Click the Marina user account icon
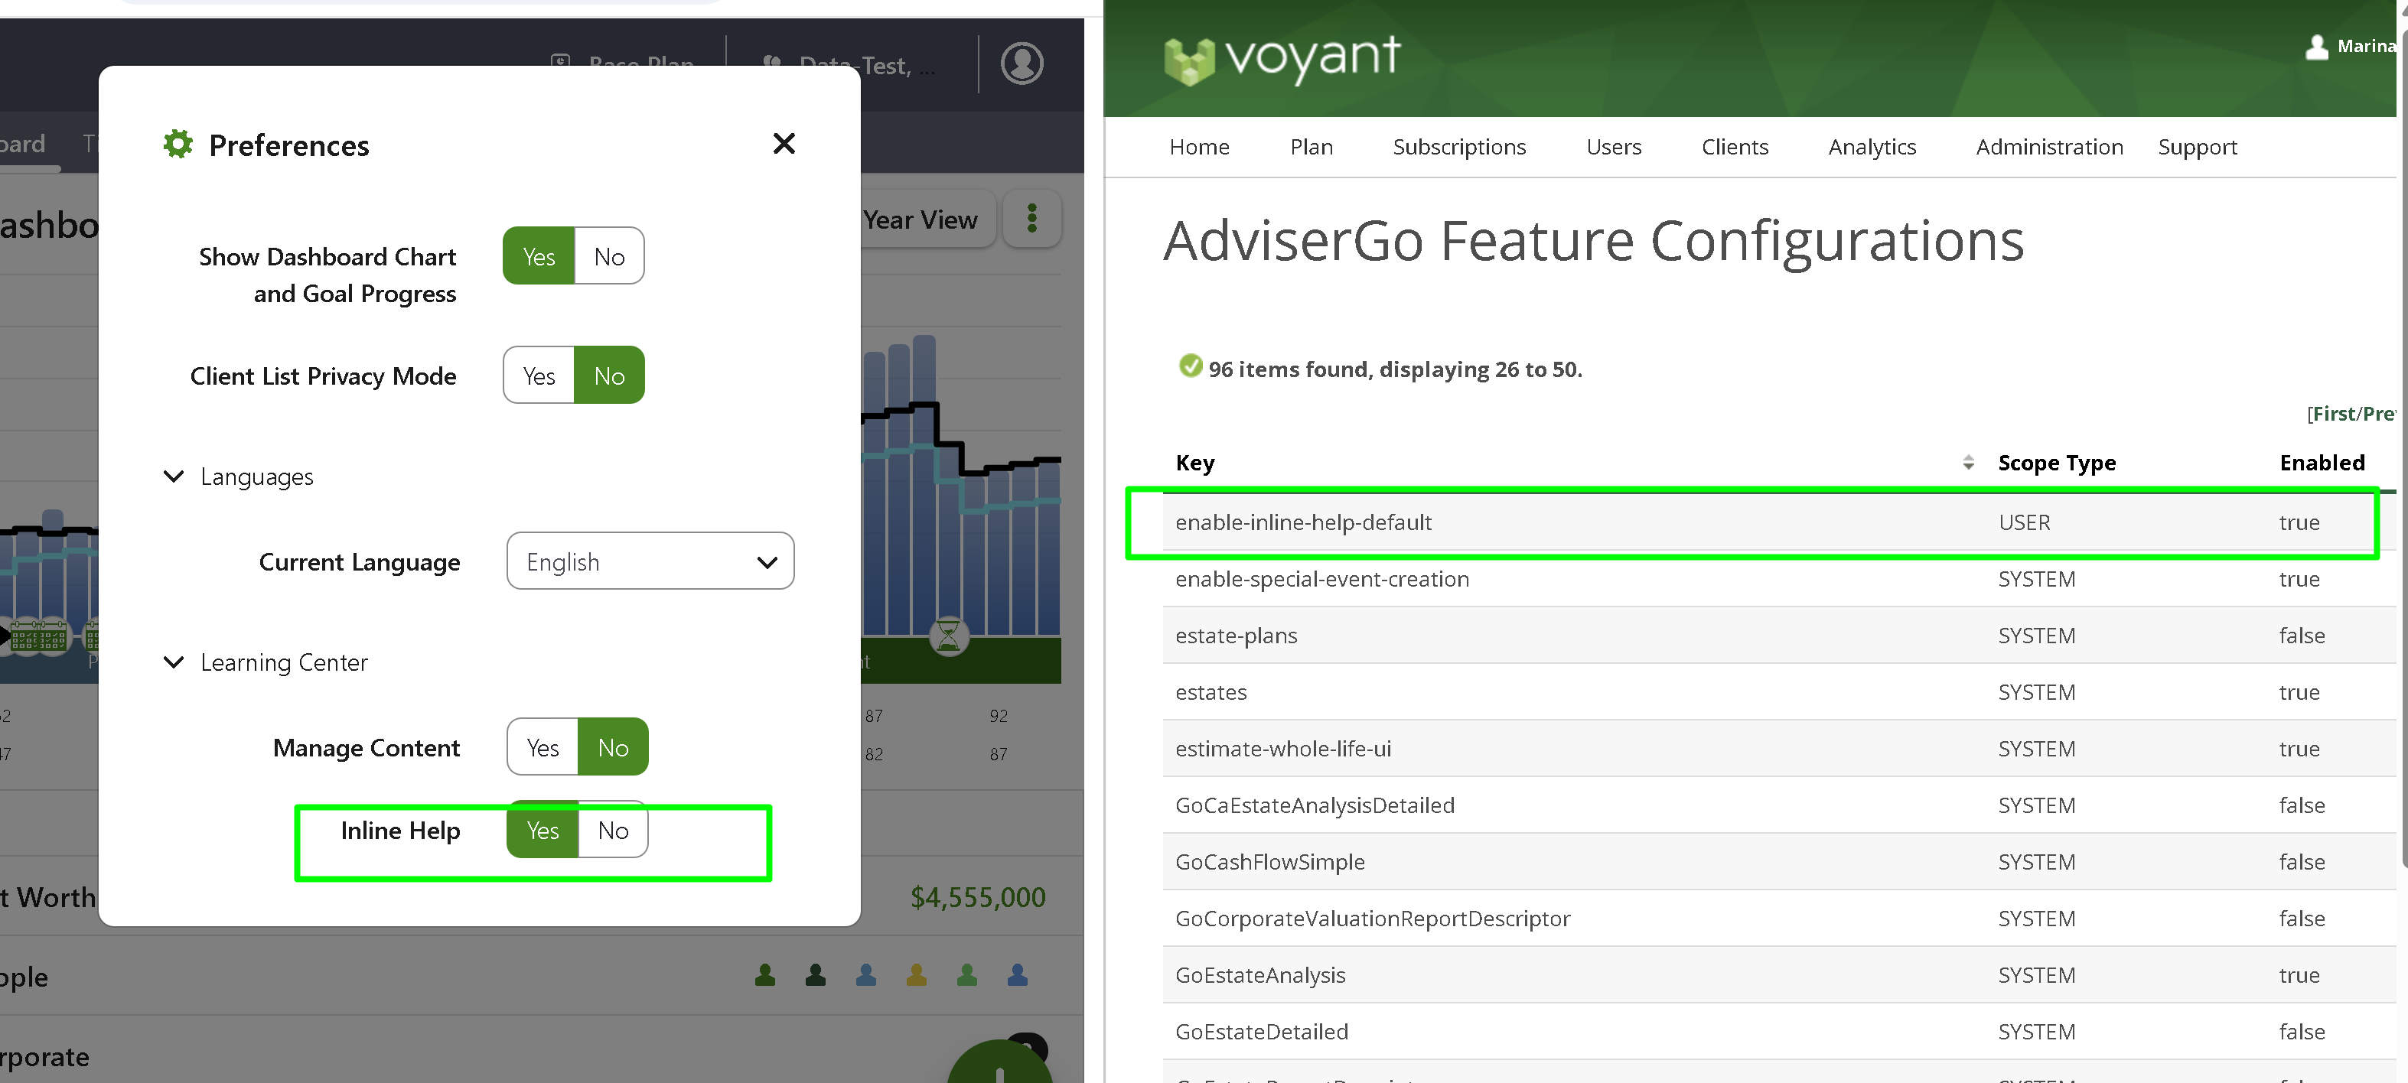 tap(2316, 46)
